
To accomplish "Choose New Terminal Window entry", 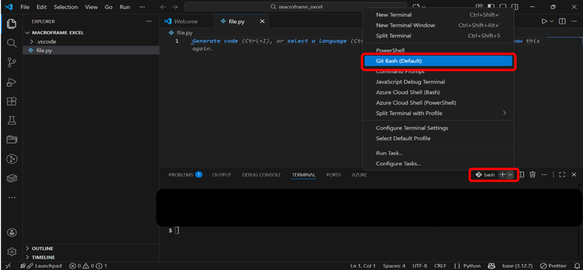I will [x=438, y=25].
